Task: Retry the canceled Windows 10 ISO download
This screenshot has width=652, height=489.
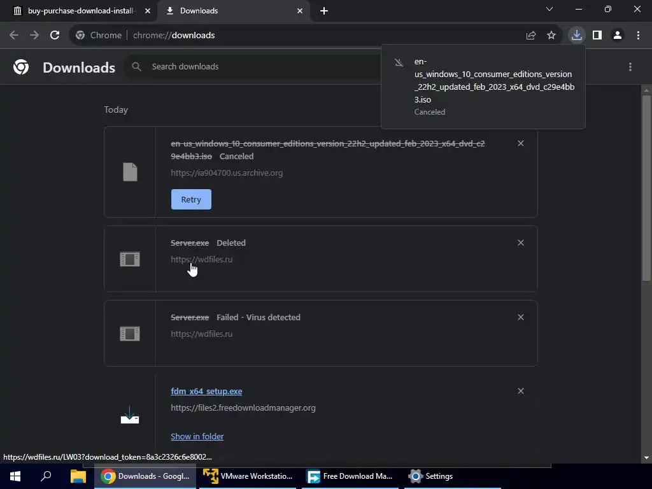Action: 191,199
